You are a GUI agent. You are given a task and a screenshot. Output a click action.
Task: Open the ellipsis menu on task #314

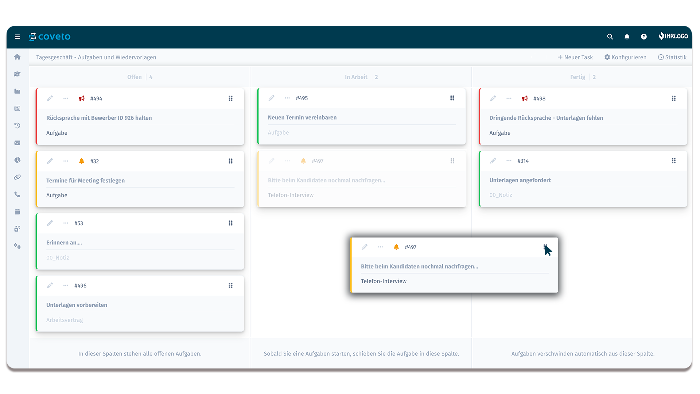coord(509,161)
